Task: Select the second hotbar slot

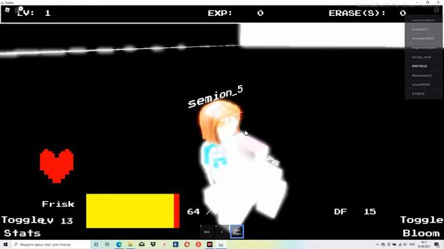Action: coord(222,232)
